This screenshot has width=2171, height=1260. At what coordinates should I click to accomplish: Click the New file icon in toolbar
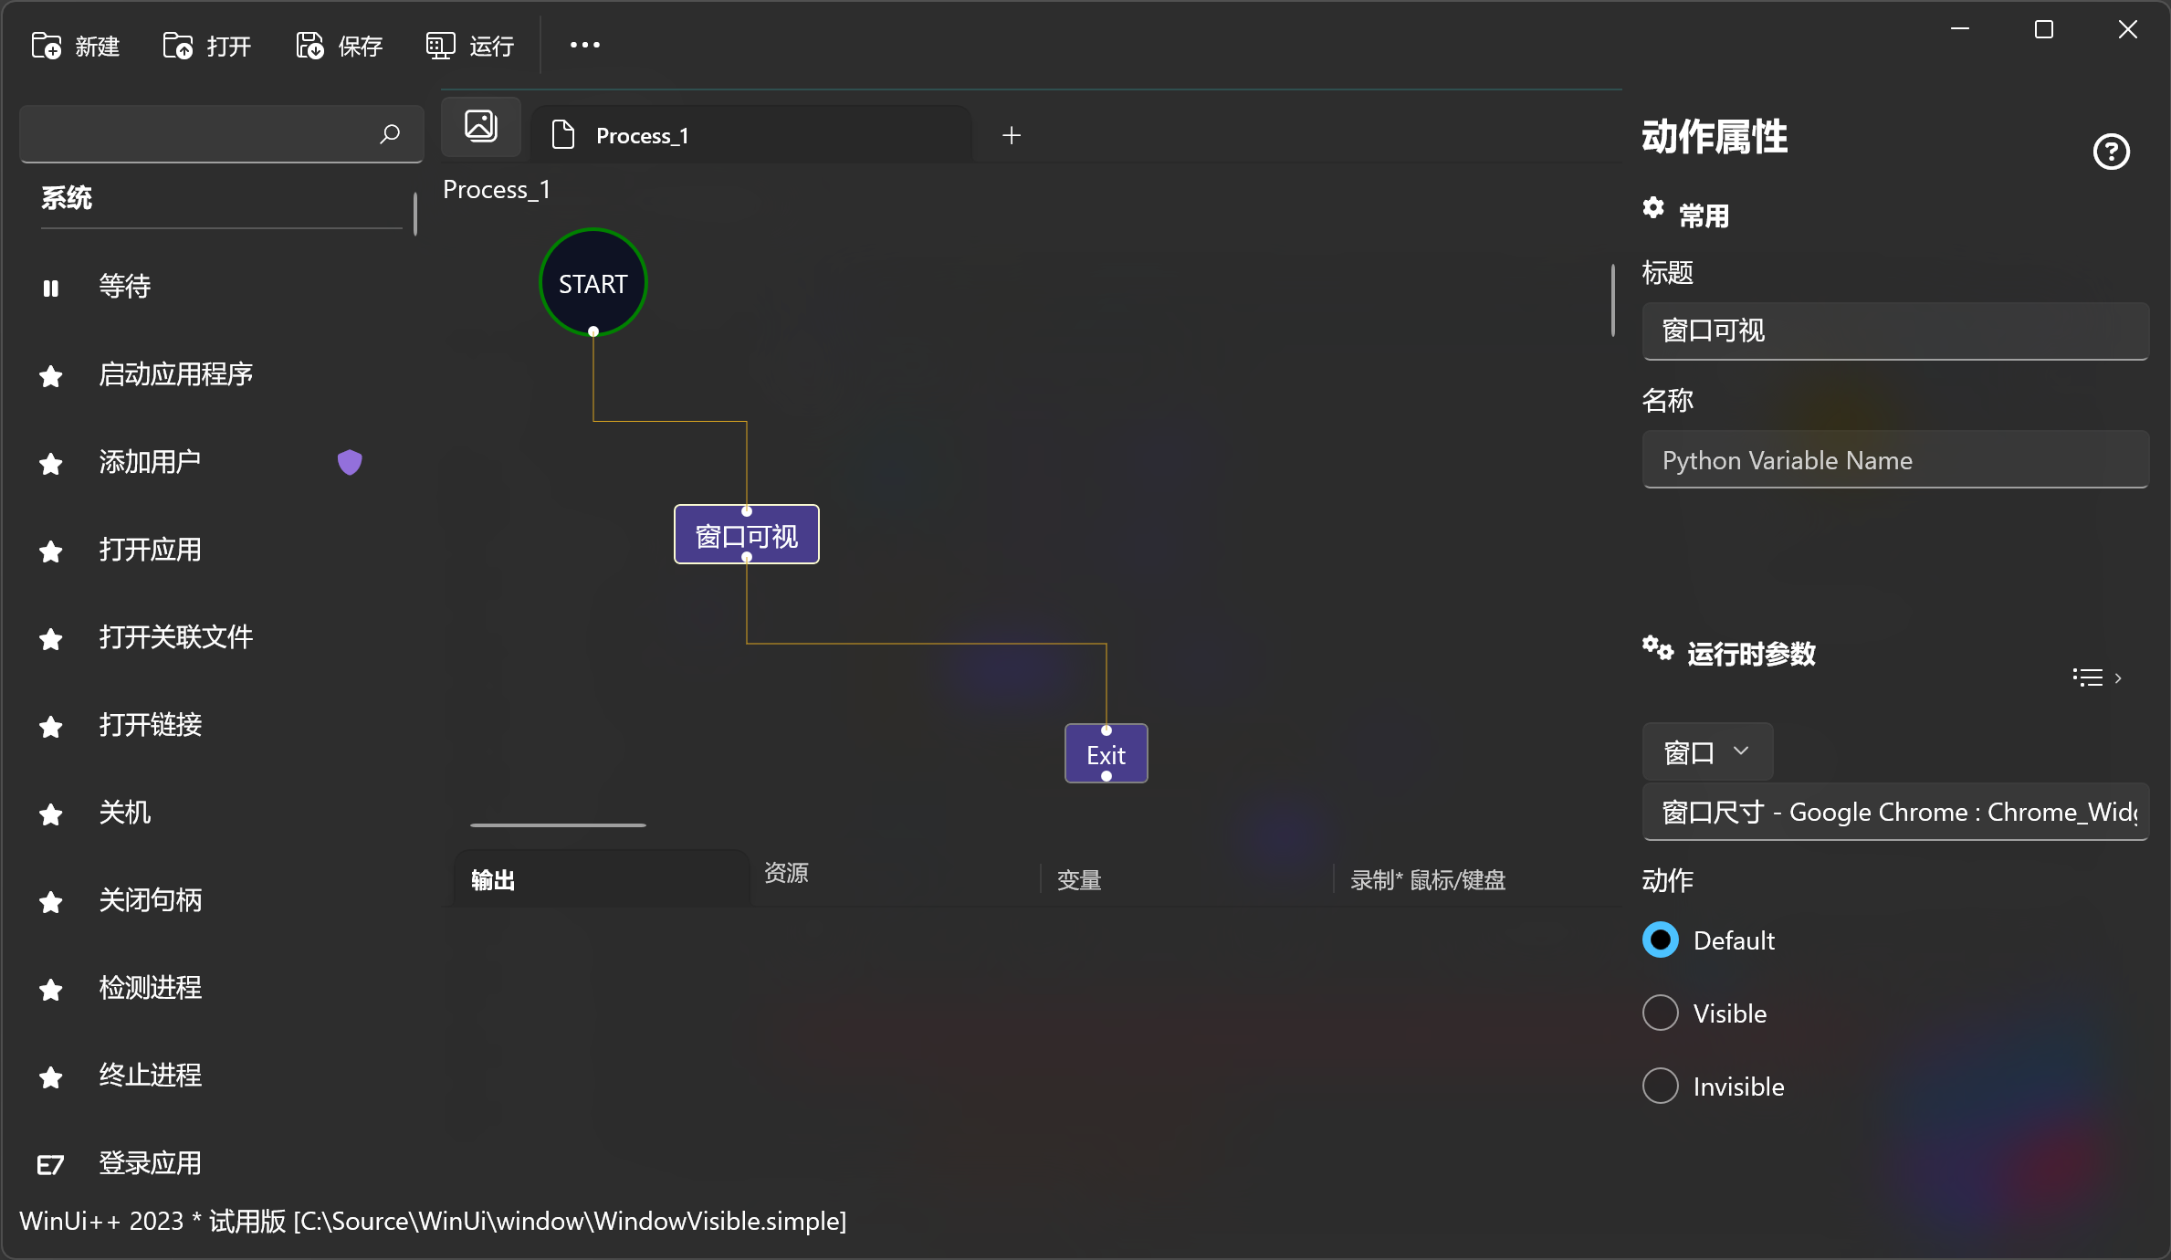click(47, 46)
